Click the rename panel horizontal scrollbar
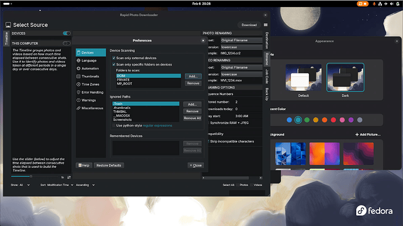The width and height of the screenshot is (403, 226). tap(232, 178)
